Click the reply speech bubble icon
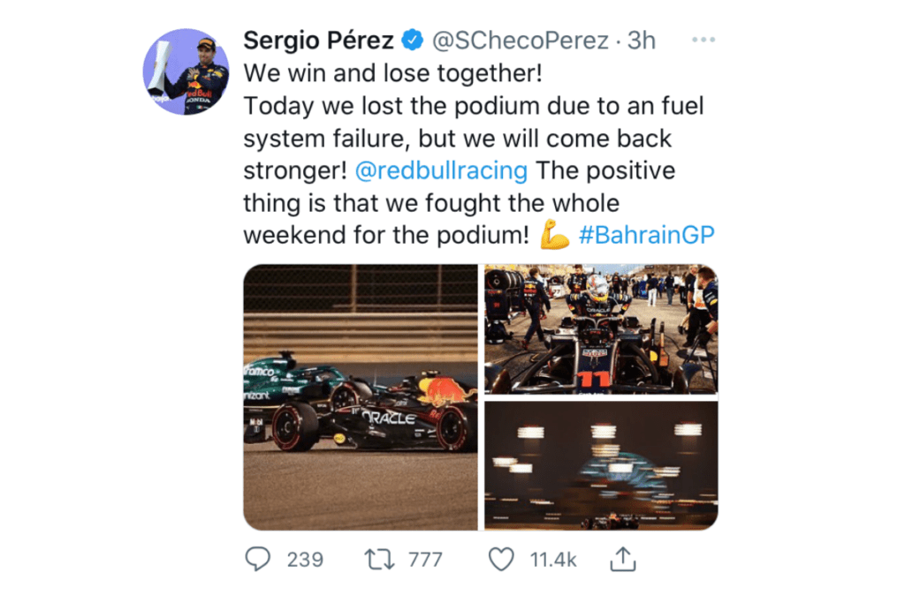 tap(257, 559)
